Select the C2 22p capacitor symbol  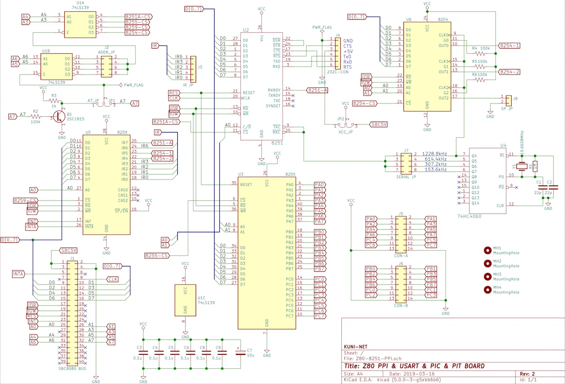click(553, 187)
